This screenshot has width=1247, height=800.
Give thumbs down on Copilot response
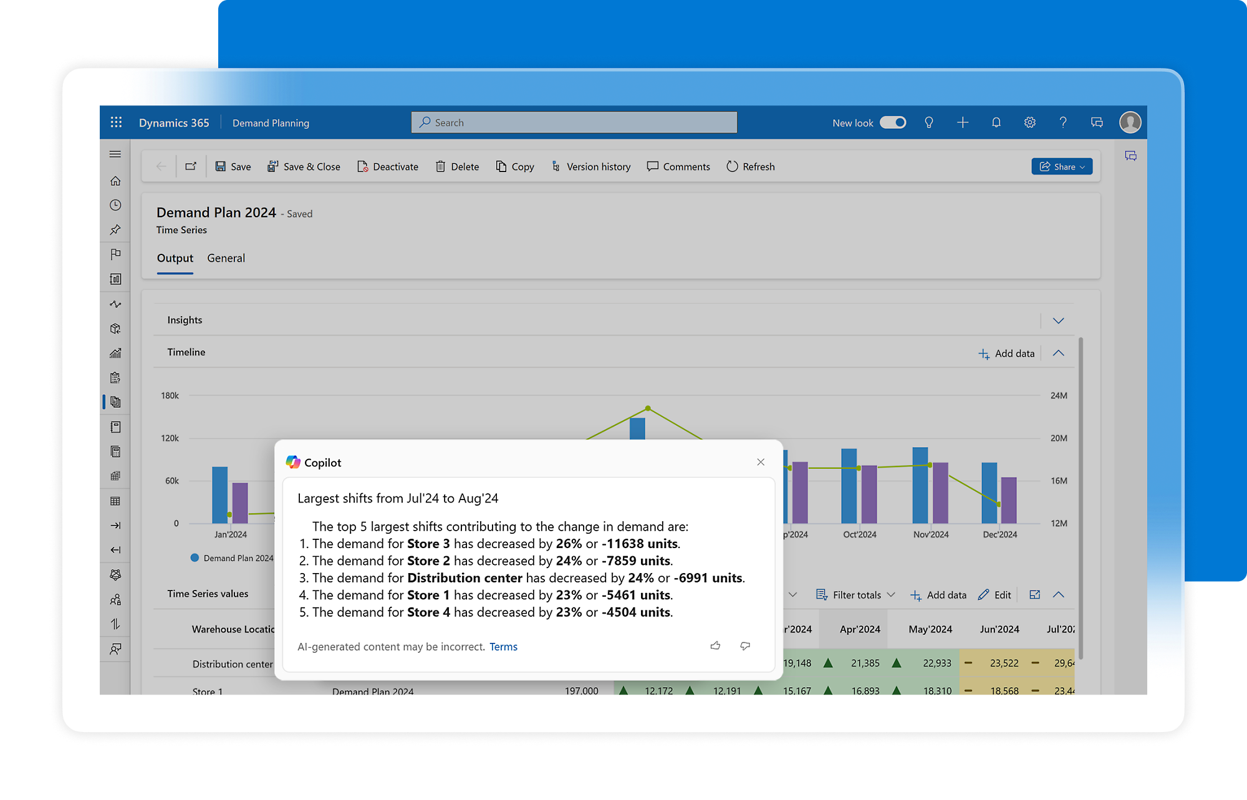pyautogui.click(x=745, y=645)
